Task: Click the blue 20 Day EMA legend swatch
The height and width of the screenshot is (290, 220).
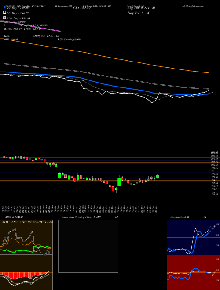Action: [x=4, y=7]
